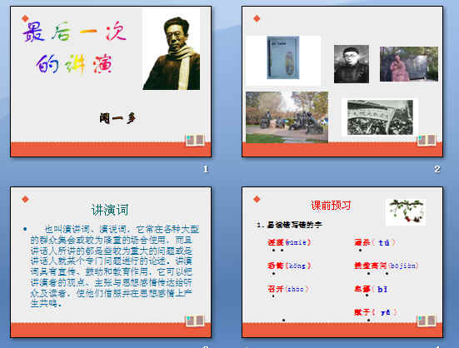Click the book icon on 讲演词 slide
Screen dimensions: 459x348
[195, 321]
